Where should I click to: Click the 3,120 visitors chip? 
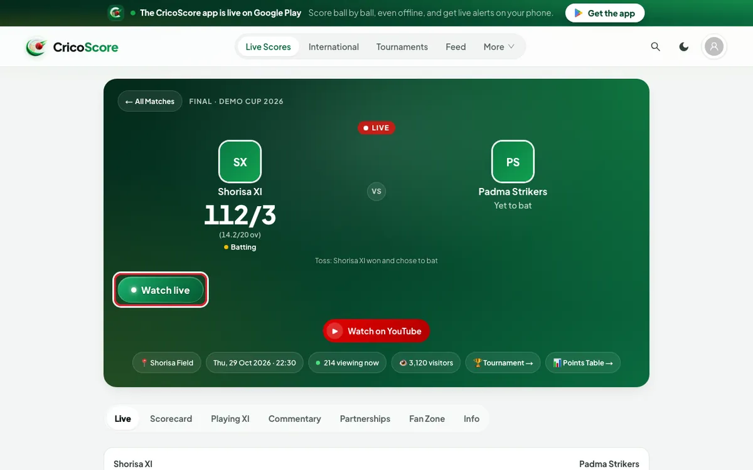click(x=426, y=363)
